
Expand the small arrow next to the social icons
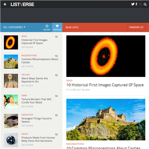140,4
